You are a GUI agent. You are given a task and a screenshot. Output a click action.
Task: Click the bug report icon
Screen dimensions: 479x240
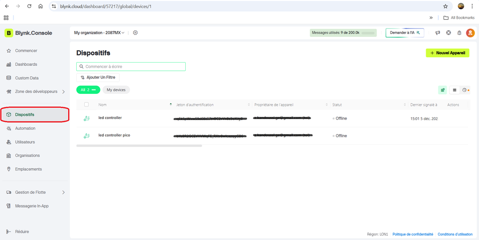click(459, 33)
